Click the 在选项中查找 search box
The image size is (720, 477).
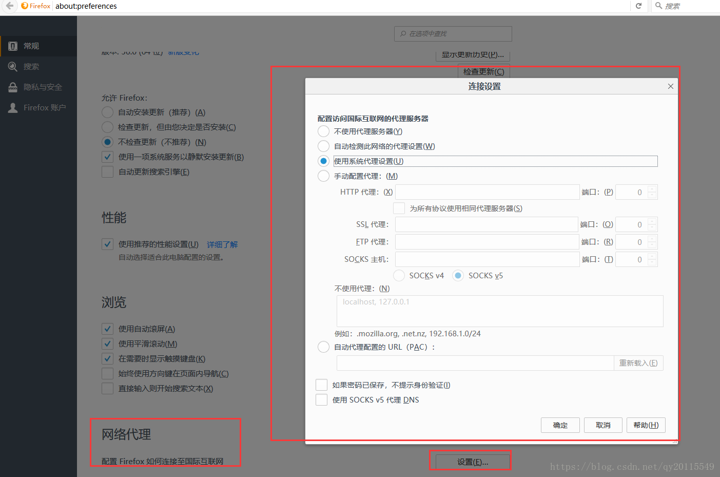pyautogui.click(x=453, y=34)
